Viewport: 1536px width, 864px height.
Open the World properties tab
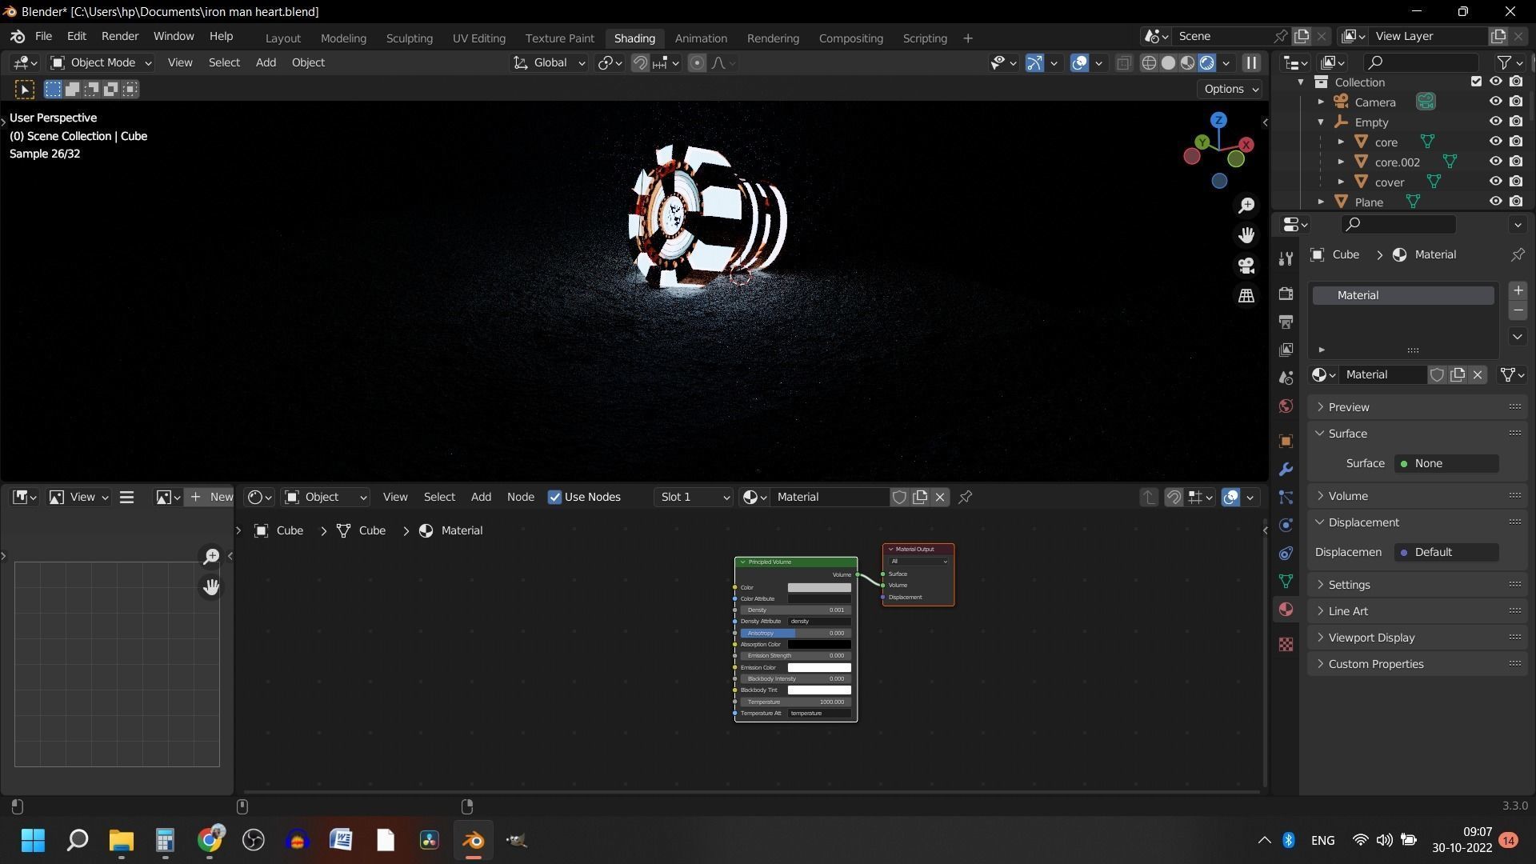pyautogui.click(x=1286, y=406)
